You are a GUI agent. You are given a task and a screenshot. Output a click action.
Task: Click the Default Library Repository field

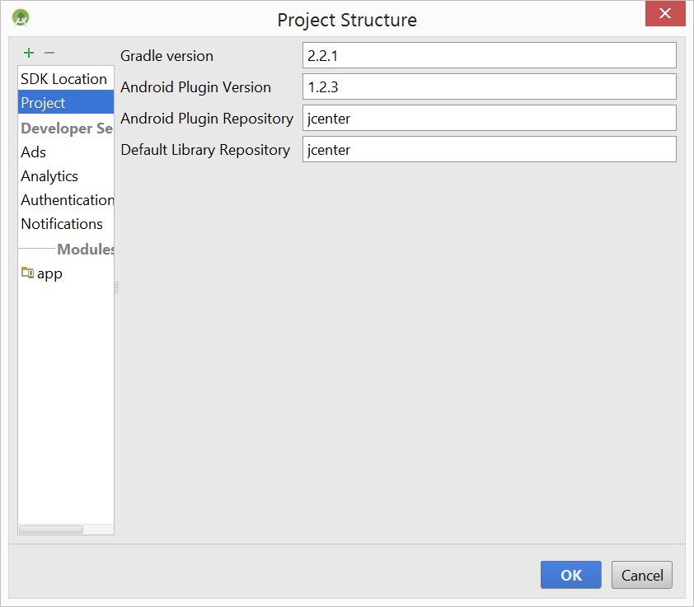coord(489,149)
